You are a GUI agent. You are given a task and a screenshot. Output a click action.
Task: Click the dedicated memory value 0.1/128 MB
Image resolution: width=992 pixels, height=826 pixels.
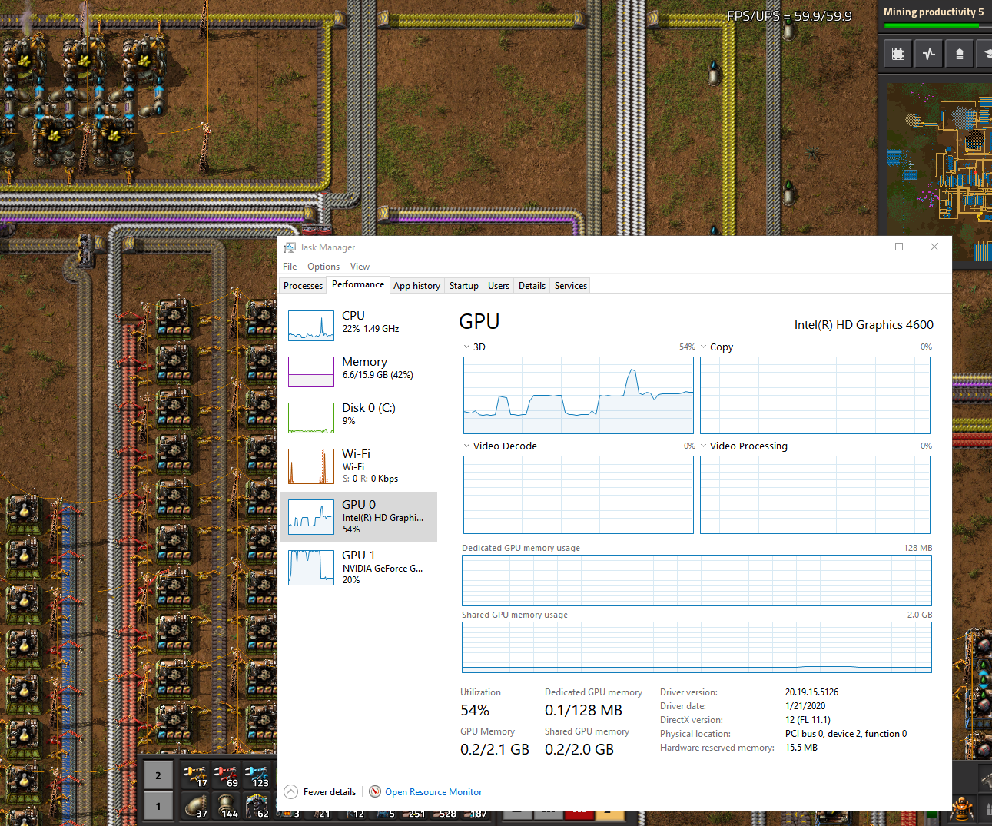point(583,710)
